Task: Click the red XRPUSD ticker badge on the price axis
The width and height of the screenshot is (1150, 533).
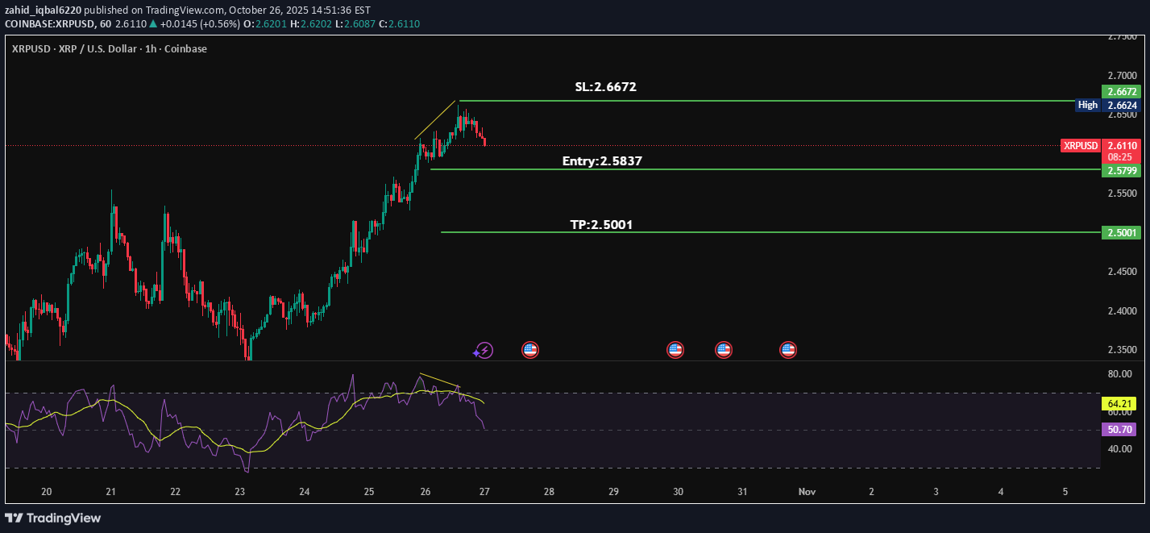Action: [1081, 146]
